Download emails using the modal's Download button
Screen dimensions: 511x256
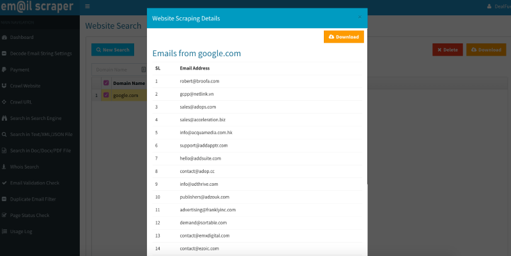point(344,37)
